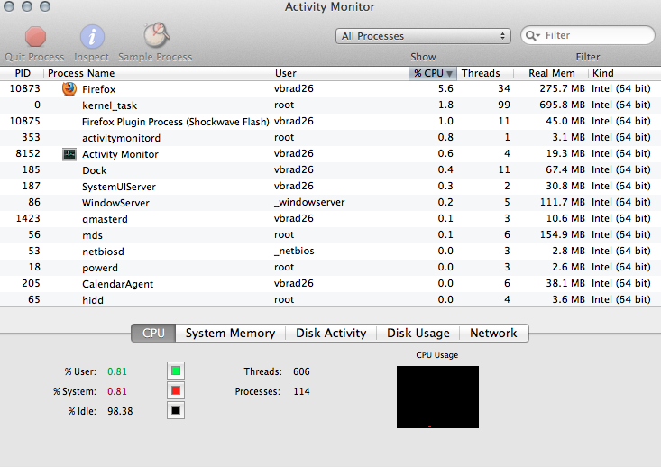This screenshot has width=661, height=467.
Task: Click the _netbios user cell
Action: 294,251
